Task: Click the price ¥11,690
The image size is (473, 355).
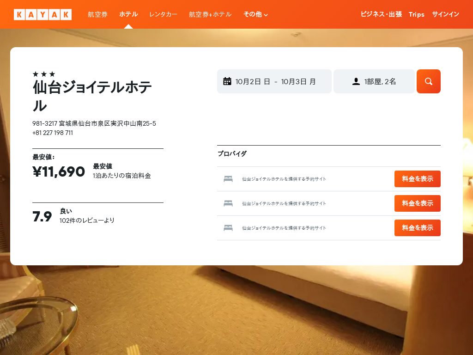Action: point(59,172)
